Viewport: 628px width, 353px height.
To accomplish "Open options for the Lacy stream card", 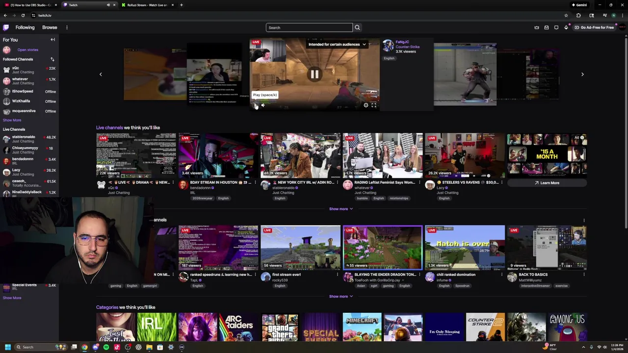I will click(501, 182).
